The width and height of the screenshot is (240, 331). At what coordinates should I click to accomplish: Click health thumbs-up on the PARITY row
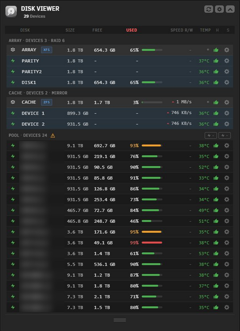216,61
